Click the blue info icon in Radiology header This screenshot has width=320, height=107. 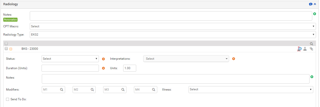311,4
